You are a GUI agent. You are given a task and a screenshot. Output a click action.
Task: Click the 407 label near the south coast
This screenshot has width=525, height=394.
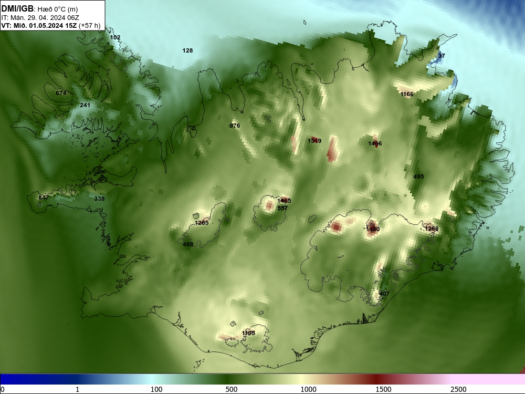pos(384,294)
